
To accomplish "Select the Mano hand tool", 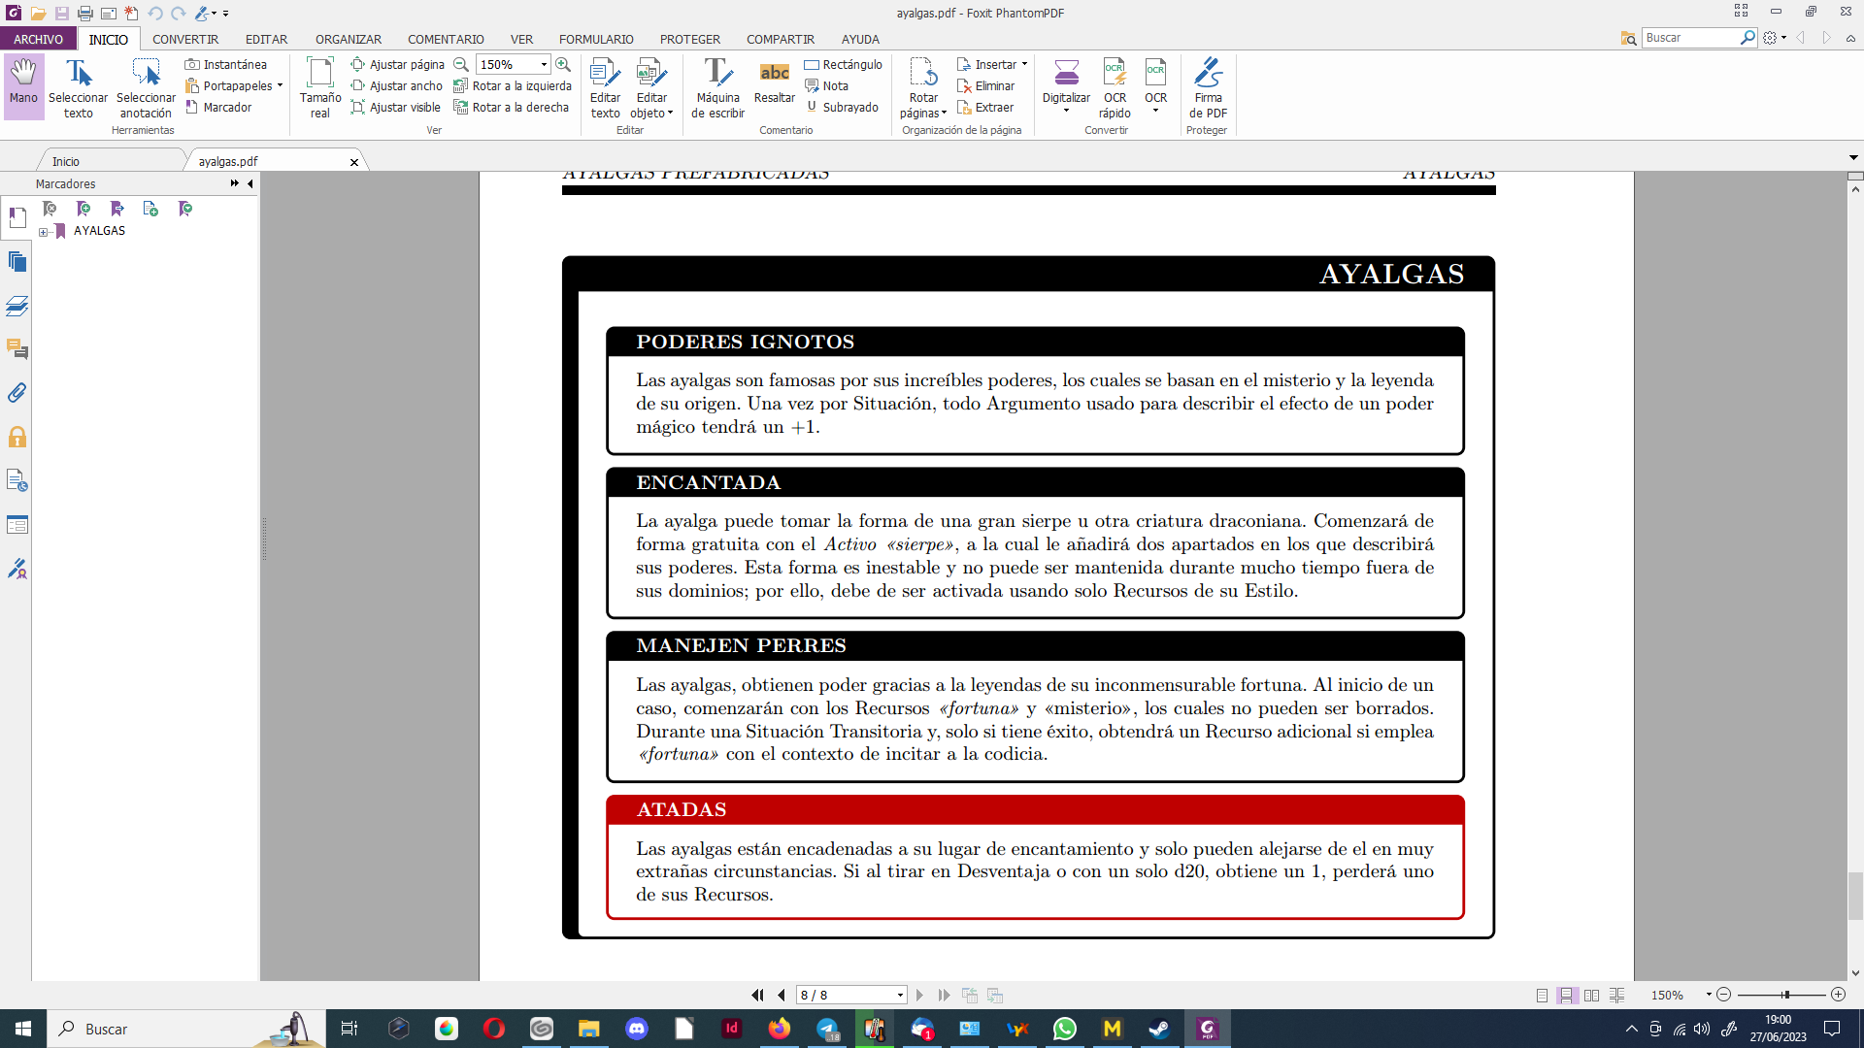I will (23, 86).
